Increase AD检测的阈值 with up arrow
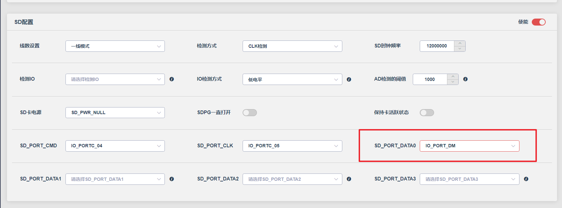Screen dimensions: 562x208 point(453,77)
